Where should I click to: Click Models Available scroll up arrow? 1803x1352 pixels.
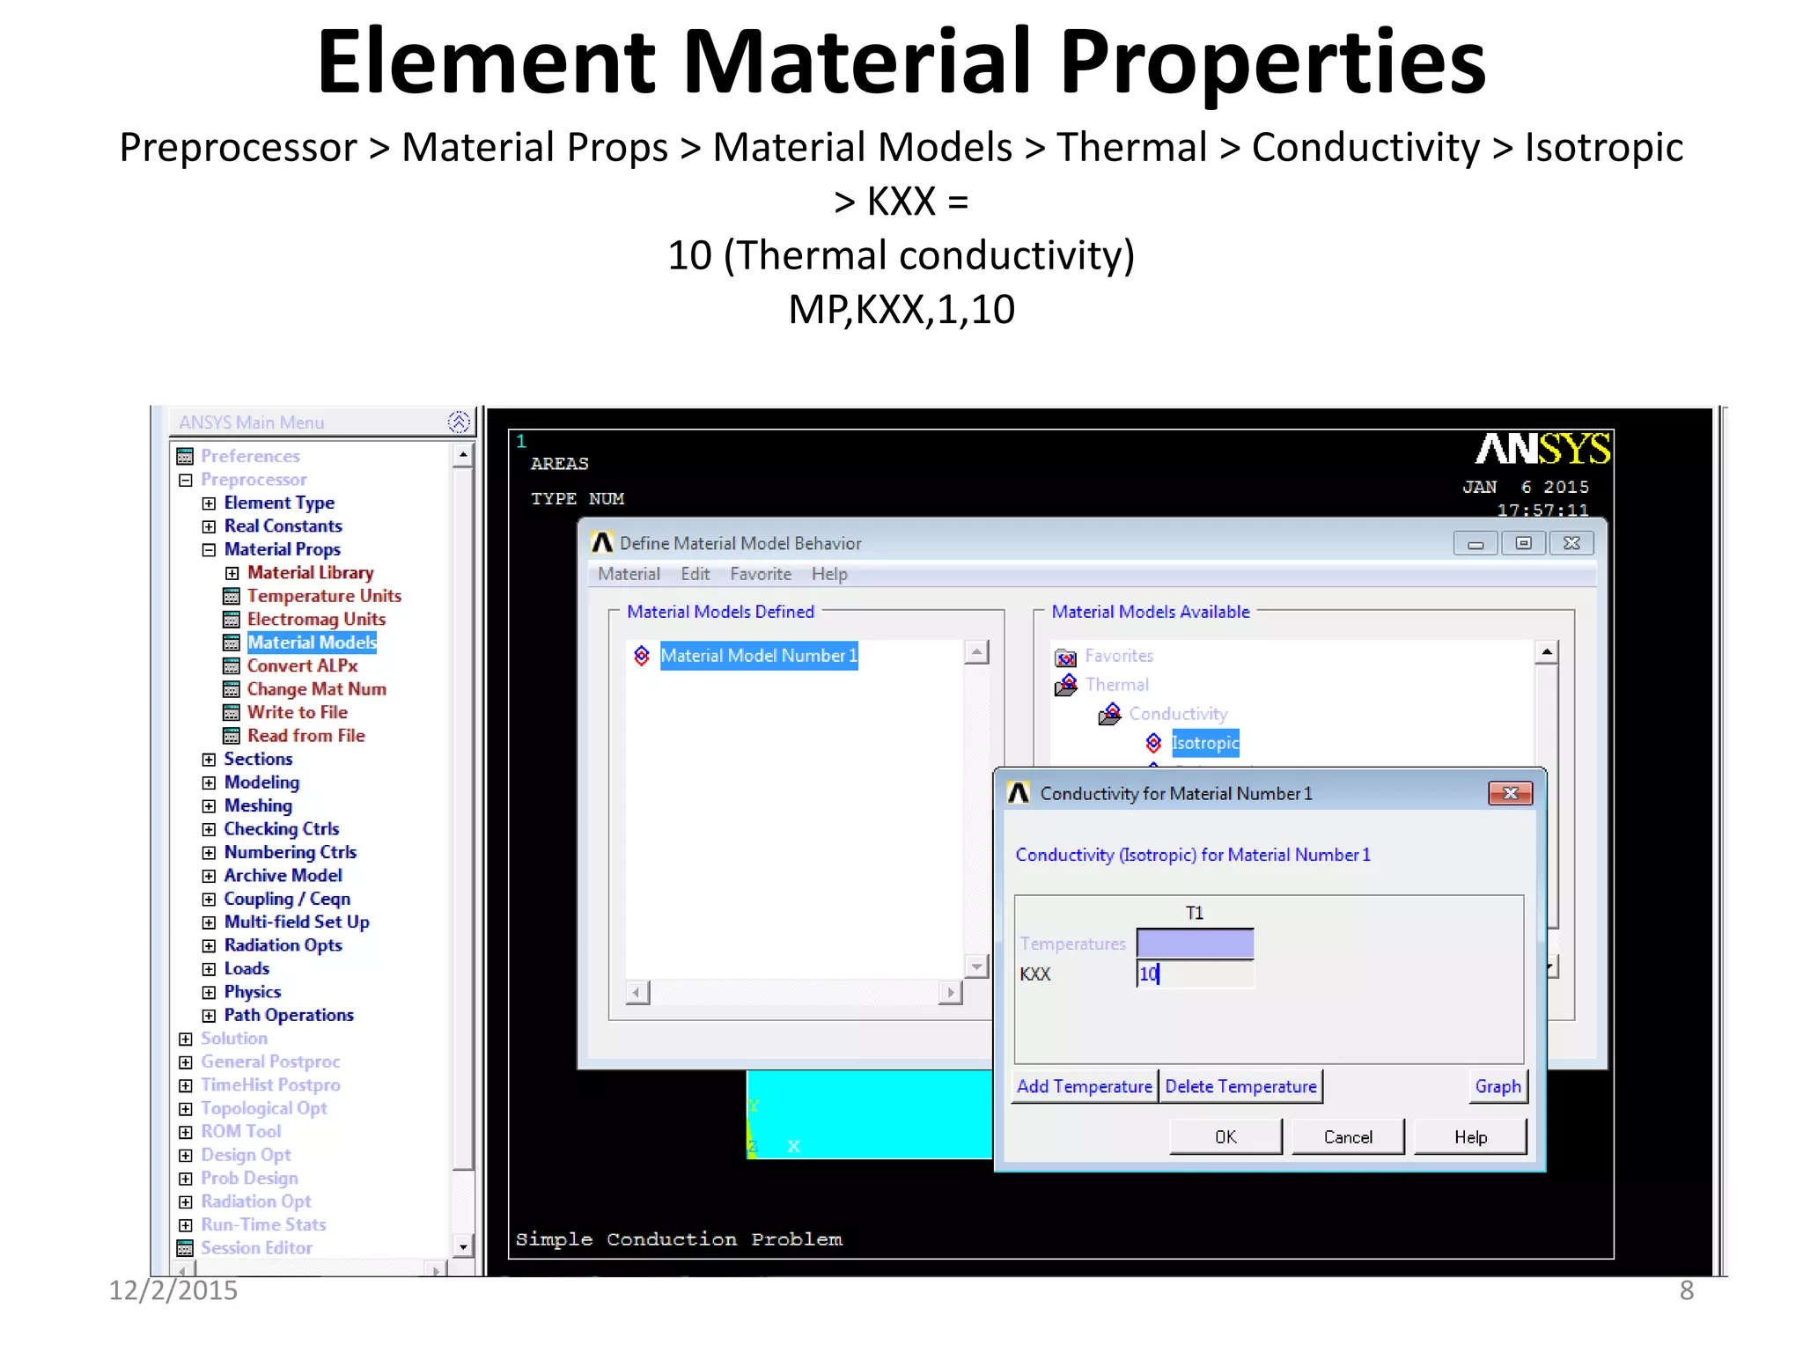[1546, 652]
